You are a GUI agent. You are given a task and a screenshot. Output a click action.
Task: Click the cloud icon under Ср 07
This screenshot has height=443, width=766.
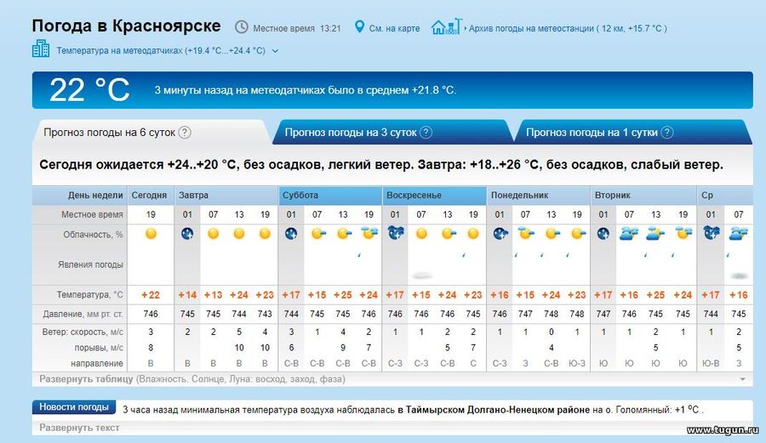point(738,234)
